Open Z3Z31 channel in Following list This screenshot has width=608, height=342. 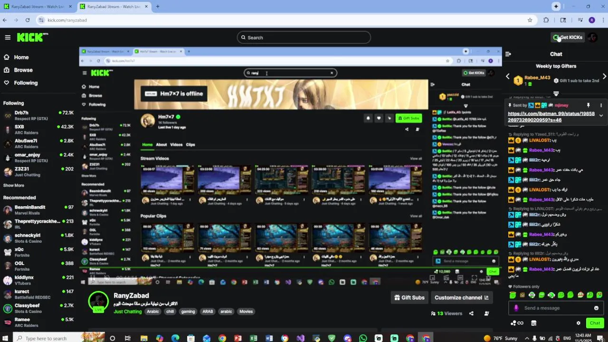[x=38, y=171]
